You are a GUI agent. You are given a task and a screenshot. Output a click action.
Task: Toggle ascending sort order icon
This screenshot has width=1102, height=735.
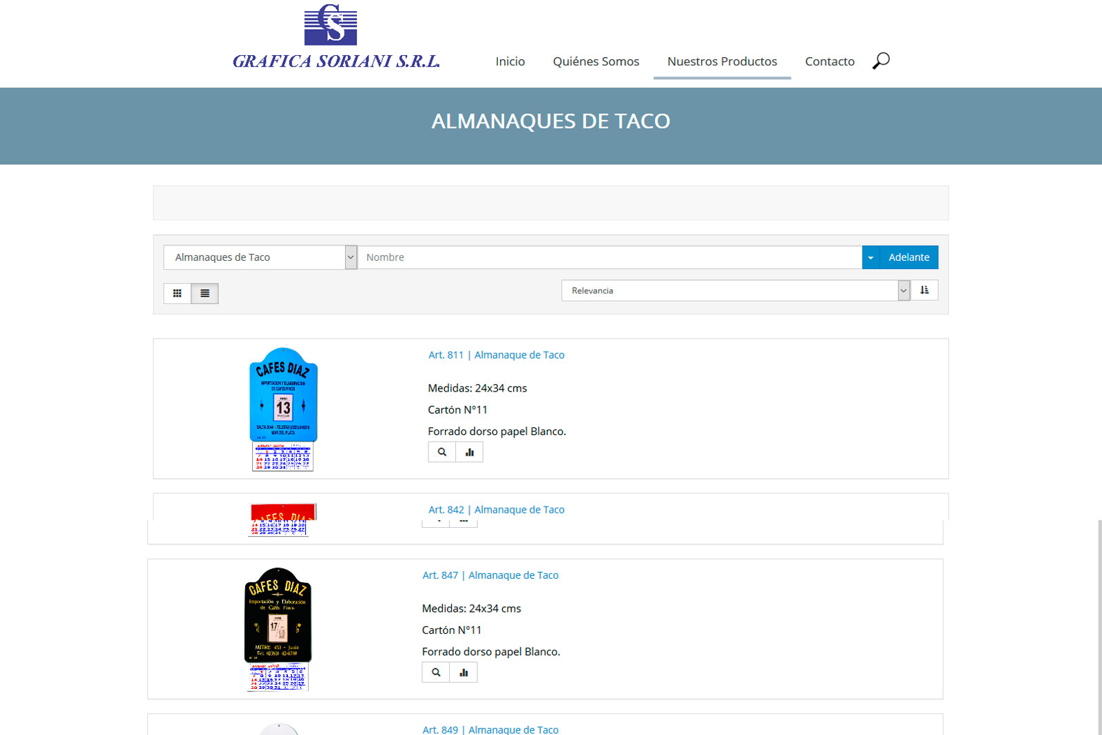[x=924, y=290]
